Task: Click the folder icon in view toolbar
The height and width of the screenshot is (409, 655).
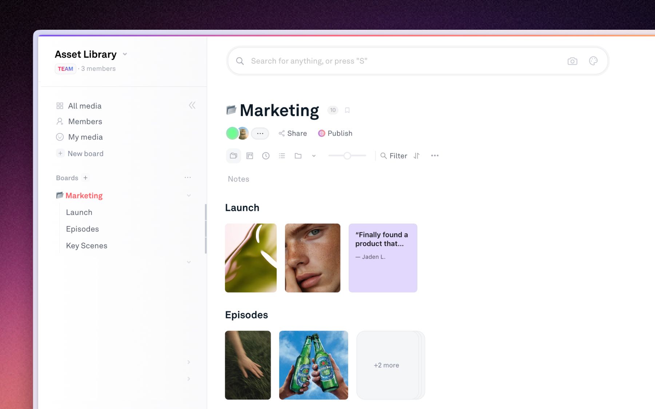Action: (x=298, y=156)
